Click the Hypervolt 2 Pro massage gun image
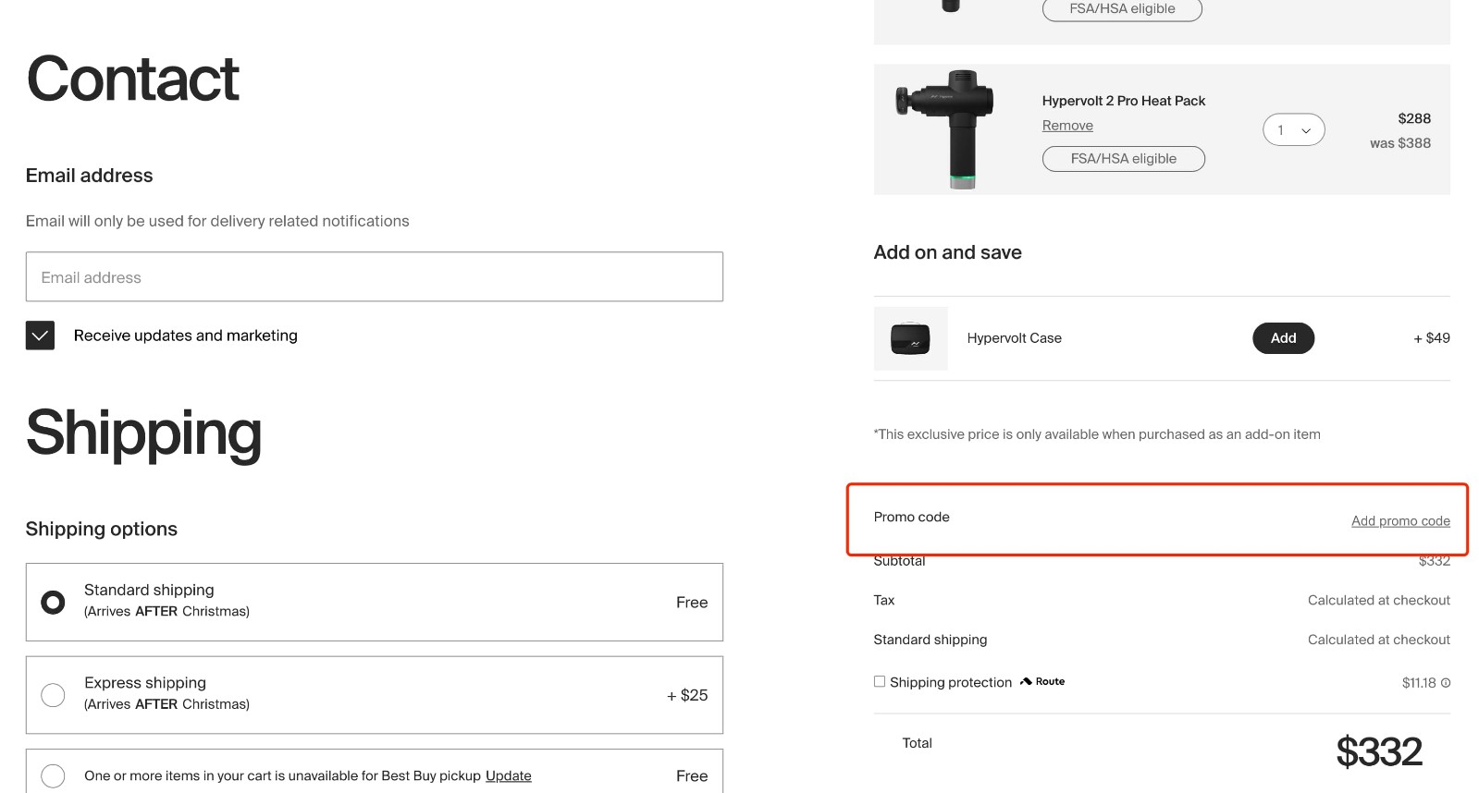The image size is (1479, 793). (x=949, y=128)
